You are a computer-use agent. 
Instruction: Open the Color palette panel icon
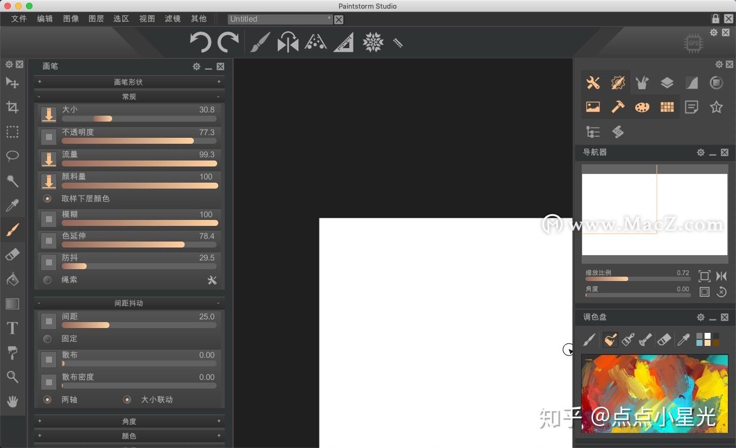(x=642, y=107)
